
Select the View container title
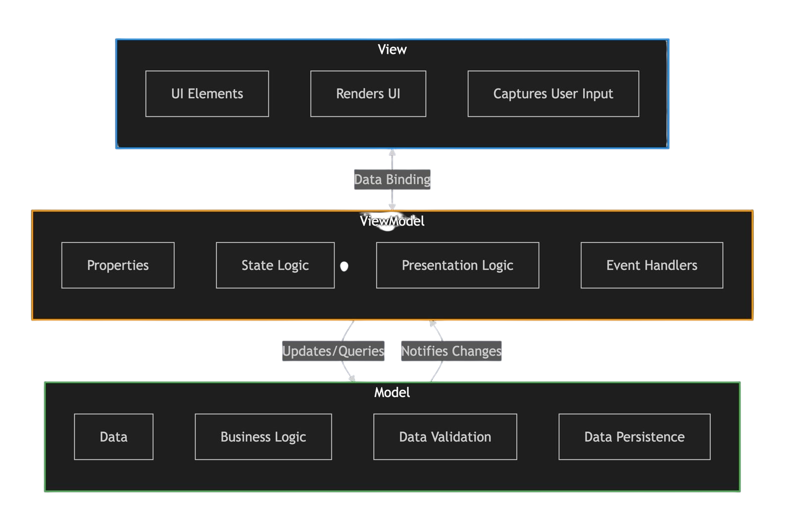point(392,49)
